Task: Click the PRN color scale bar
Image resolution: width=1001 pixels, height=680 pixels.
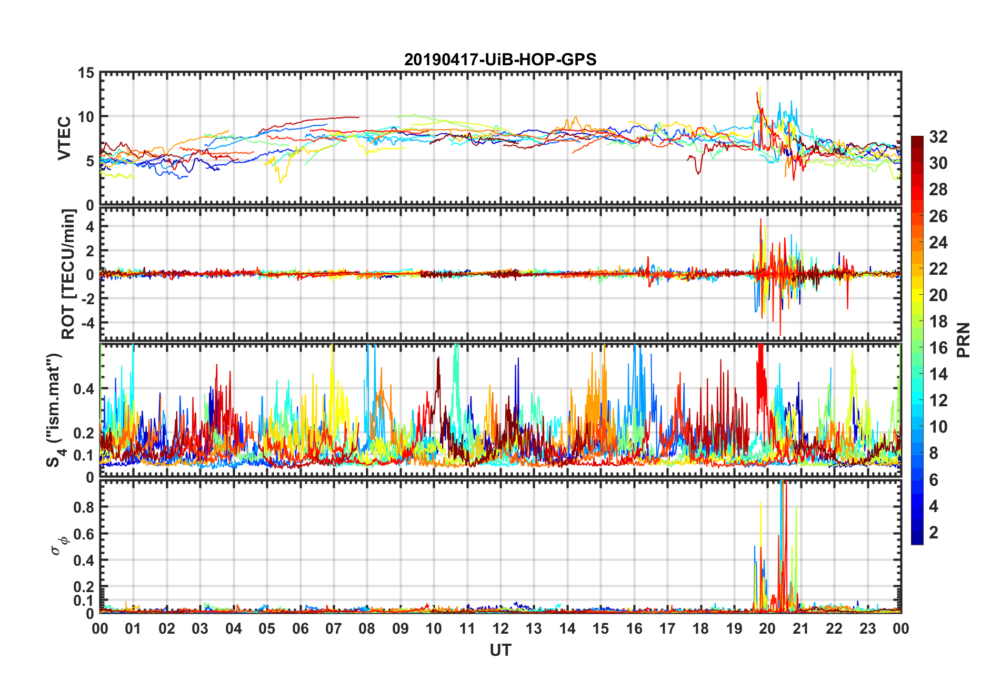Action: (917, 340)
